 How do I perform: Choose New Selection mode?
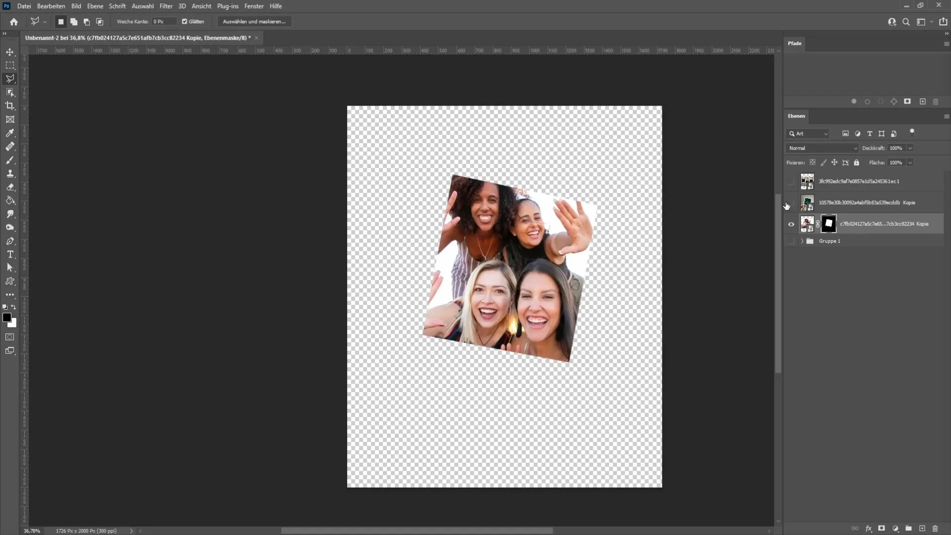(x=61, y=22)
